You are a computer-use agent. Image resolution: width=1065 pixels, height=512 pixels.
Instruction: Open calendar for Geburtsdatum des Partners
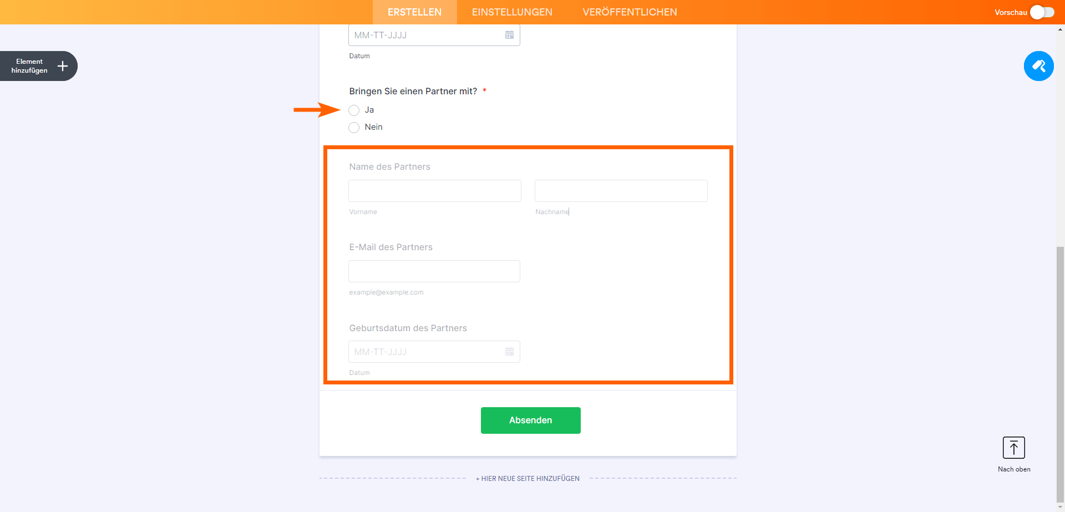click(509, 352)
